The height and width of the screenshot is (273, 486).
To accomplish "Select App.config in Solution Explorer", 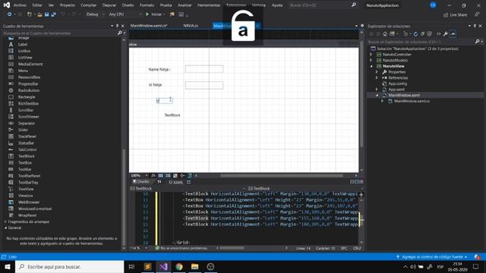I will tap(398, 83).
